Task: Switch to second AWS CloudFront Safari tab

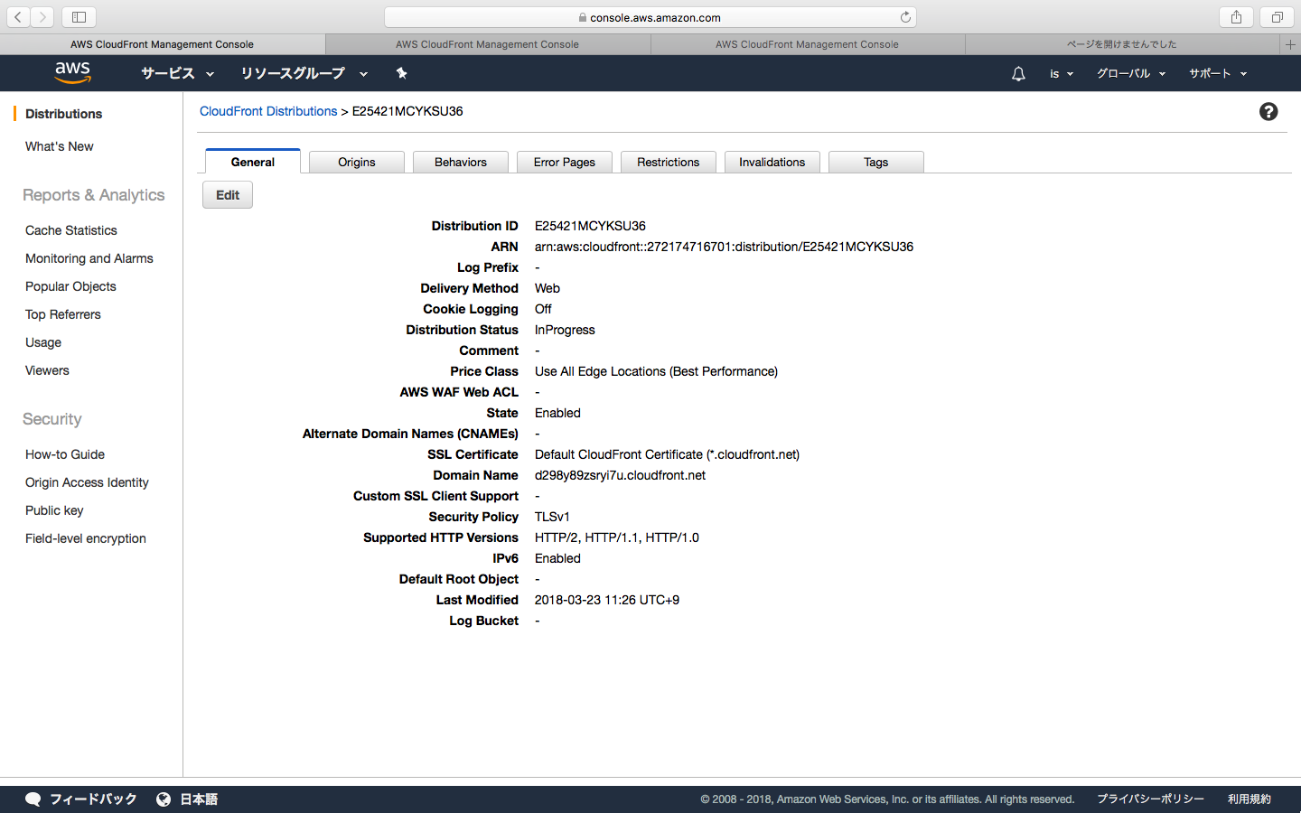Action: pyautogui.click(x=488, y=44)
